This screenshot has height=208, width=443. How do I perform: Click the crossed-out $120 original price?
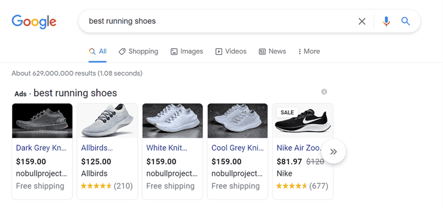(x=315, y=162)
